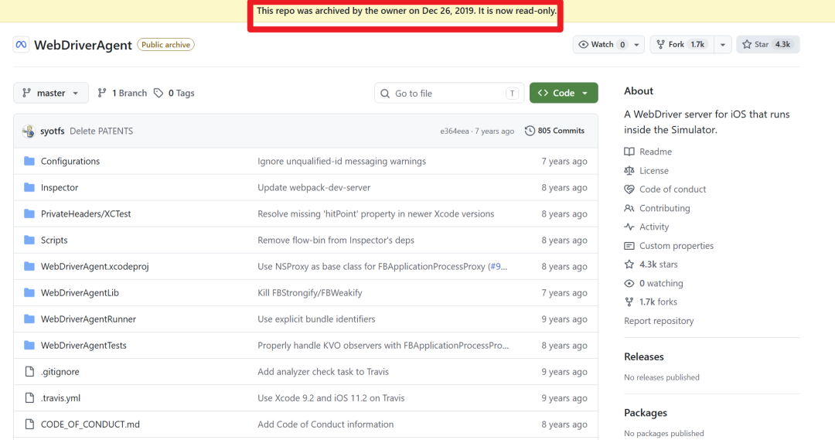Open the Readme link in About
Viewport: 835px width, 440px height.
click(x=656, y=152)
